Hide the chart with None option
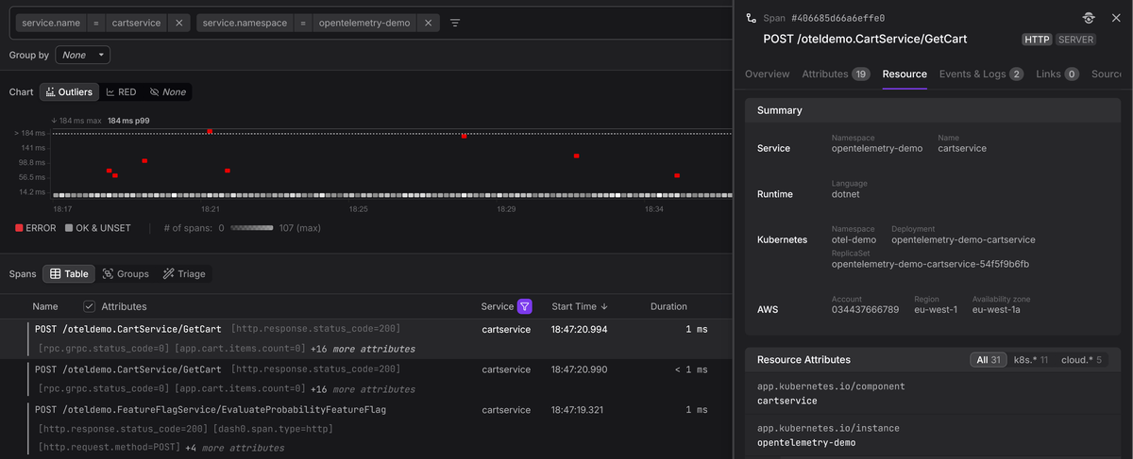This screenshot has height=459, width=1133. [168, 92]
